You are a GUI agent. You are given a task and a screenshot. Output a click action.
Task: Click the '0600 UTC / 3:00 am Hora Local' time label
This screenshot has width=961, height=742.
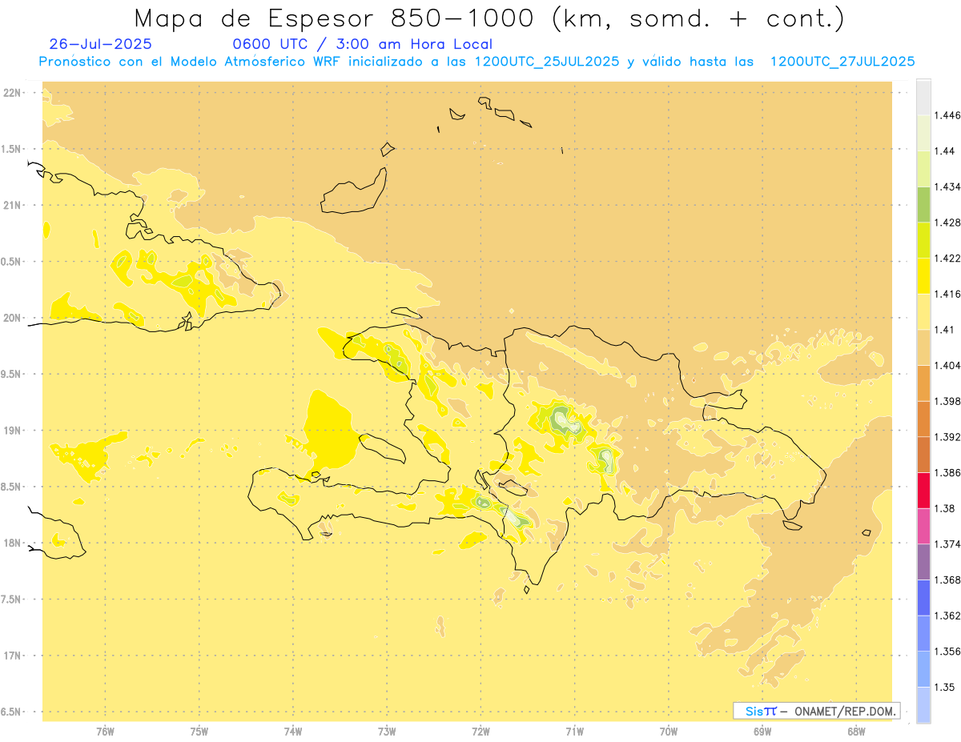point(362,44)
